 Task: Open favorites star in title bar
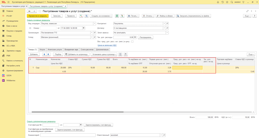[227, 2]
